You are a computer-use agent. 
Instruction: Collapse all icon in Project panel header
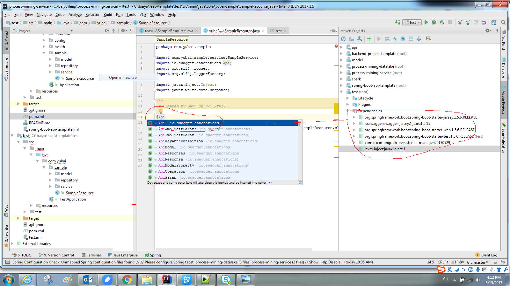pyautogui.click(x=113, y=31)
